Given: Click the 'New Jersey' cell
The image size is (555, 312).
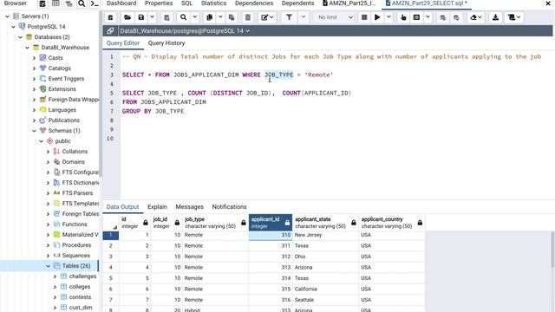Looking at the screenshot, I should [x=325, y=235].
